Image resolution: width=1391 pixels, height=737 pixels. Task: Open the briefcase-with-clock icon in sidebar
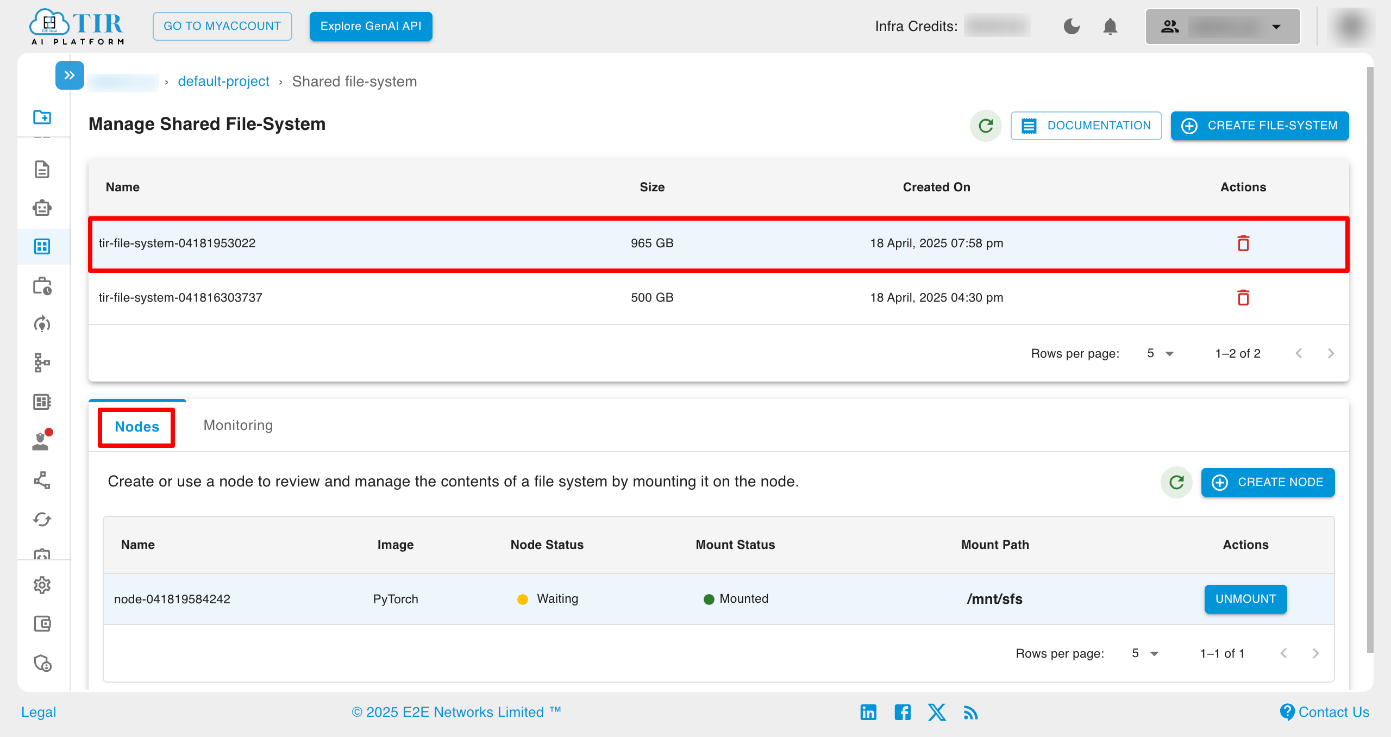click(x=42, y=286)
